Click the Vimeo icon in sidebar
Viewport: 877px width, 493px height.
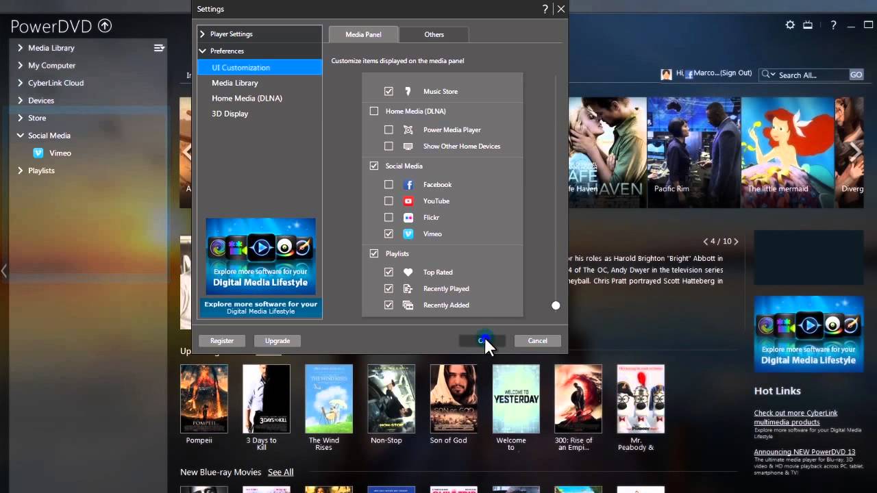(x=38, y=153)
